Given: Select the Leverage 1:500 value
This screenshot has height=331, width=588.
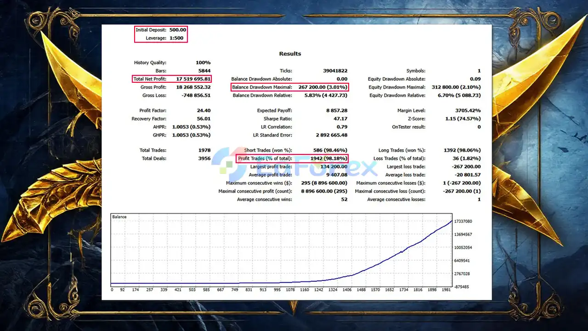Looking at the screenshot, I should point(178,38).
